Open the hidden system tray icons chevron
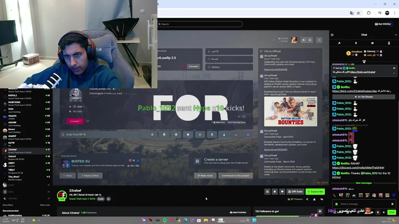The width and height of the screenshot is (399, 224). coord(39,220)
